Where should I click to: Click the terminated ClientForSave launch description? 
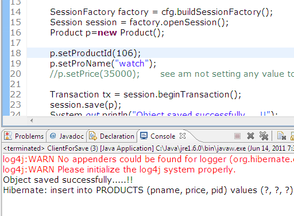click(148, 148)
